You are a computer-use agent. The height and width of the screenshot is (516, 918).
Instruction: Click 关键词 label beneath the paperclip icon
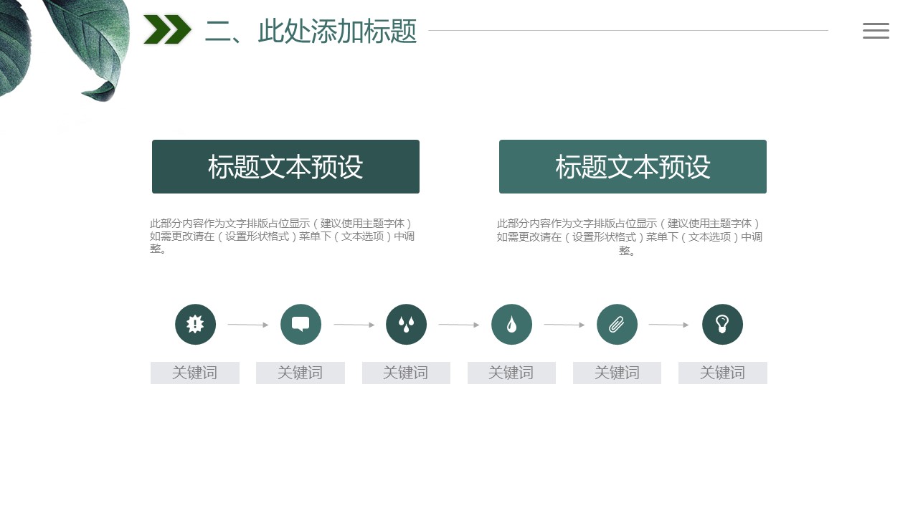pyautogui.click(x=617, y=373)
